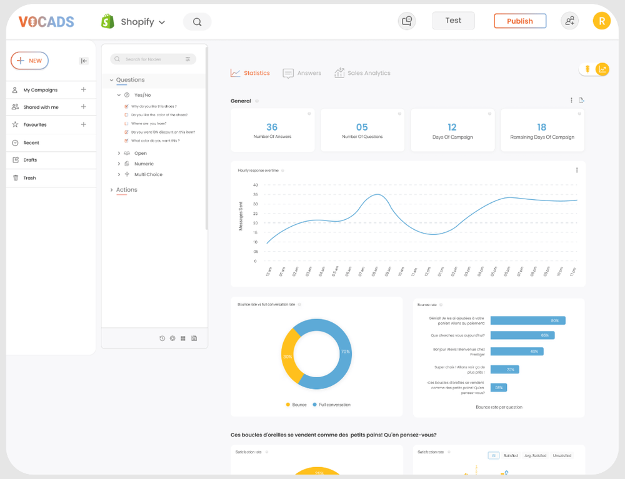
Task: Select the All filter on Satisfaction rate
Action: (x=493, y=455)
